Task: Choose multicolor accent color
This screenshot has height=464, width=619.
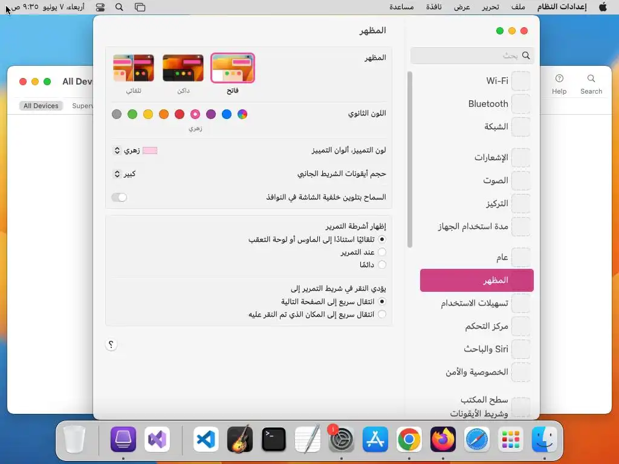Action: pyautogui.click(x=242, y=114)
